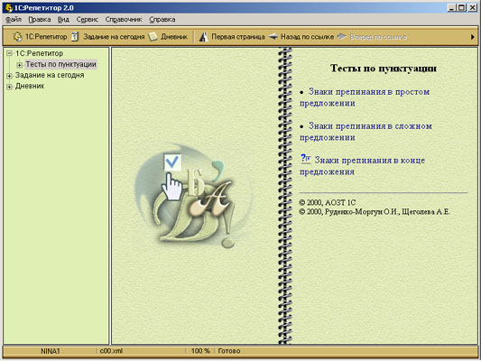Click the © 2000, АОЗТ 1С copyright line
Image resolution: width=481 pixels, height=361 pixels.
pyautogui.click(x=328, y=202)
